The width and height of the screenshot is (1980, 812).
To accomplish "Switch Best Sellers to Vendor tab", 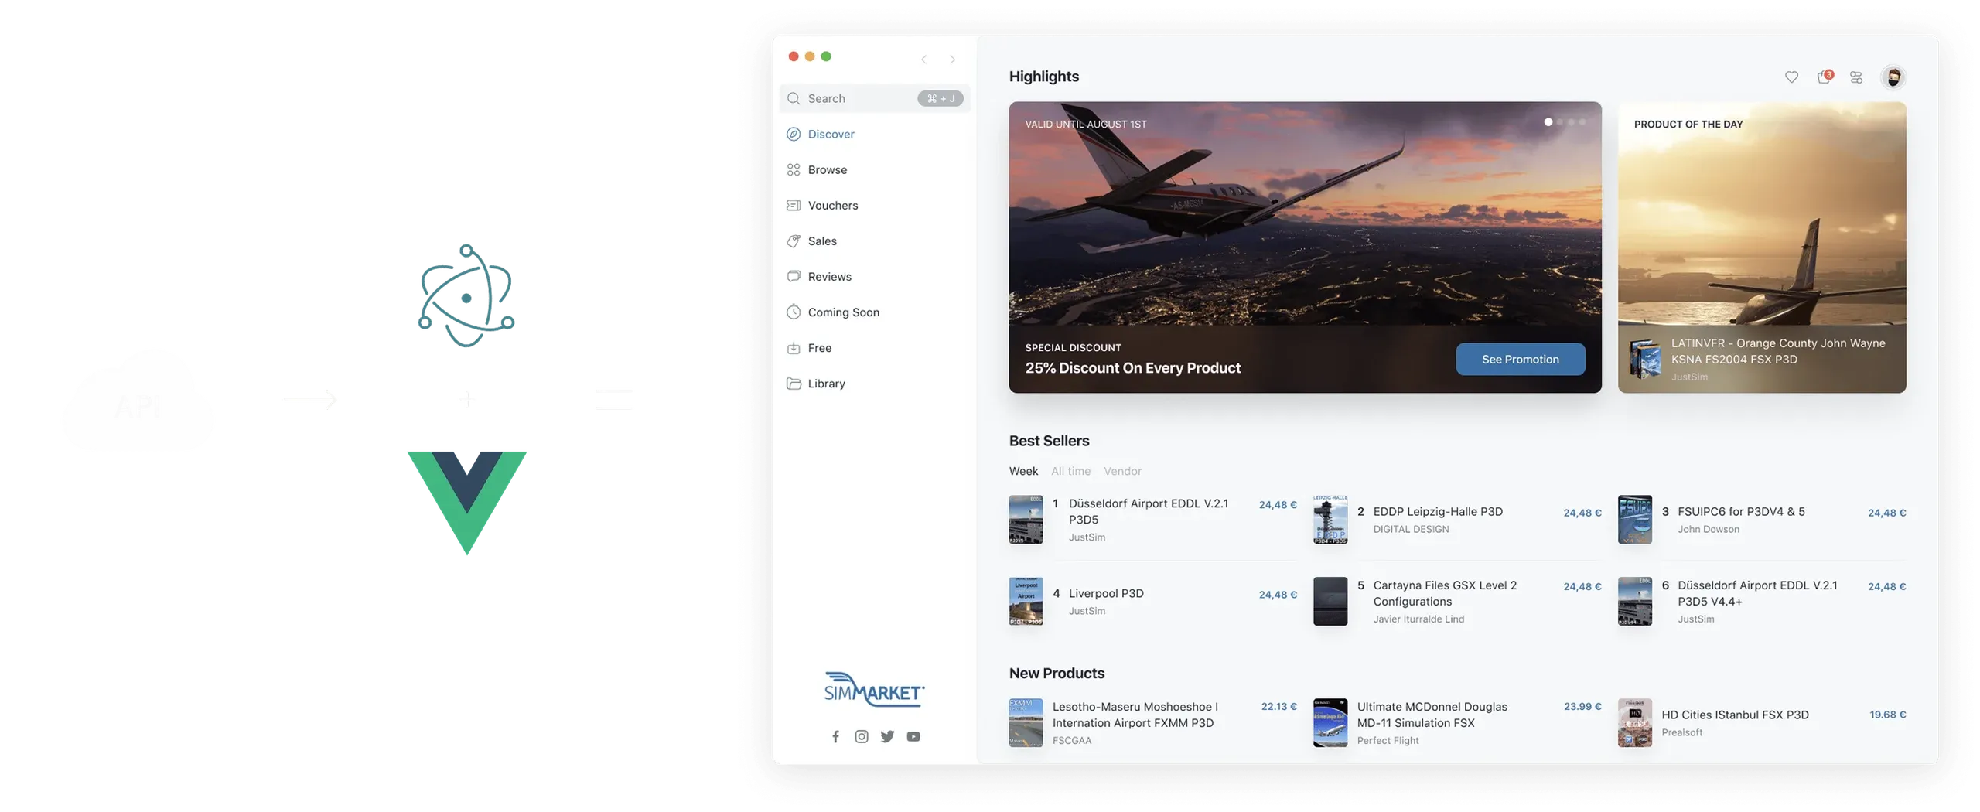I will click(x=1122, y=471).
